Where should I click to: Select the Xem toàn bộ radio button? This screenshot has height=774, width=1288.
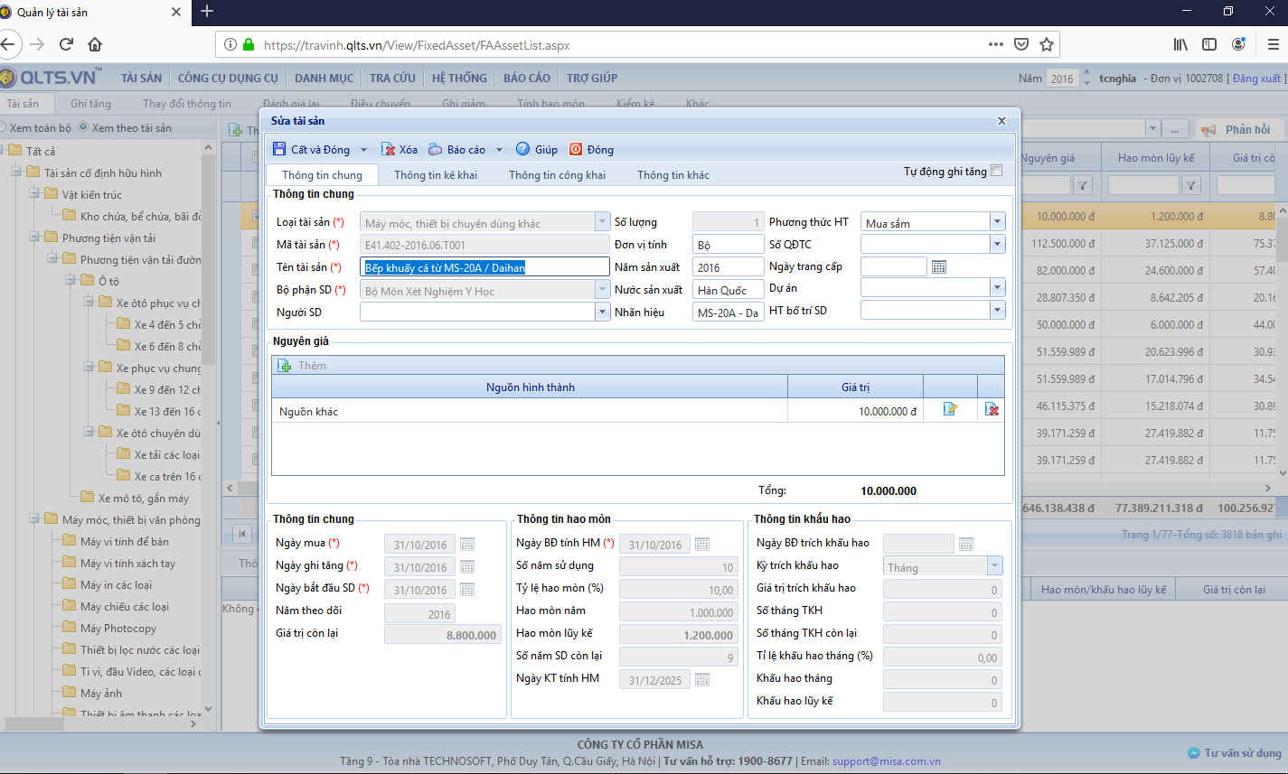pyautogui.click(x=2, y=128)
